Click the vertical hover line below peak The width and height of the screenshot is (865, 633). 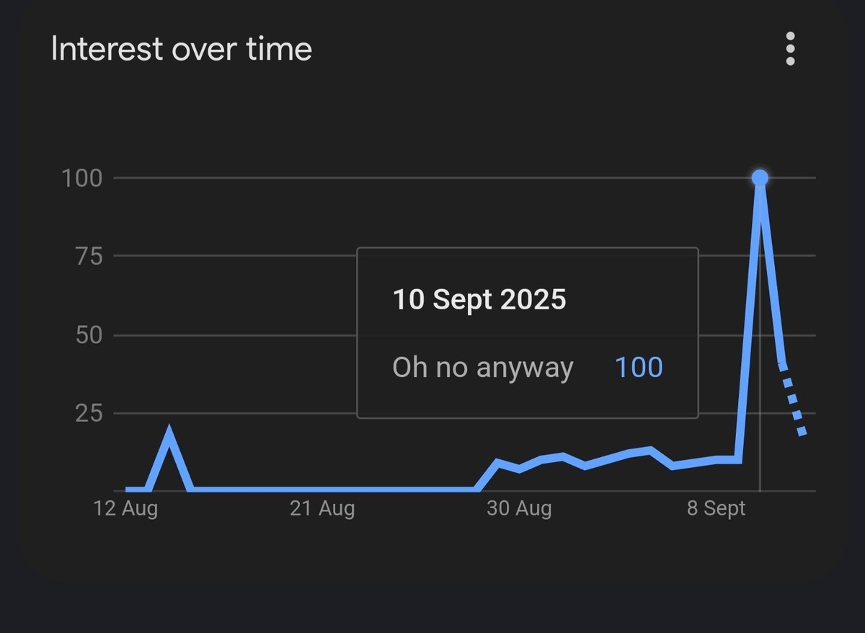pos(760,339)
